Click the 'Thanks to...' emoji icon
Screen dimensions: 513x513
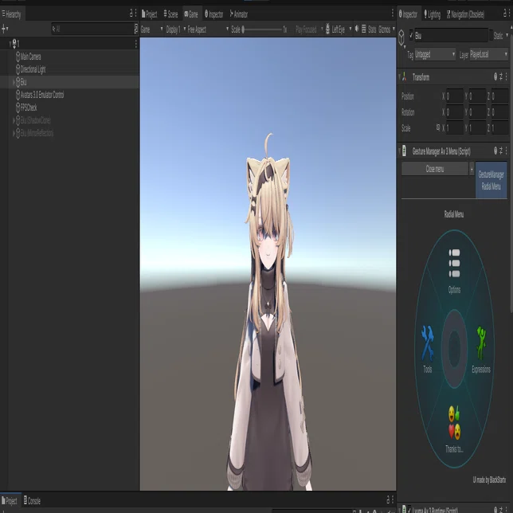click(x=454, y=422)
